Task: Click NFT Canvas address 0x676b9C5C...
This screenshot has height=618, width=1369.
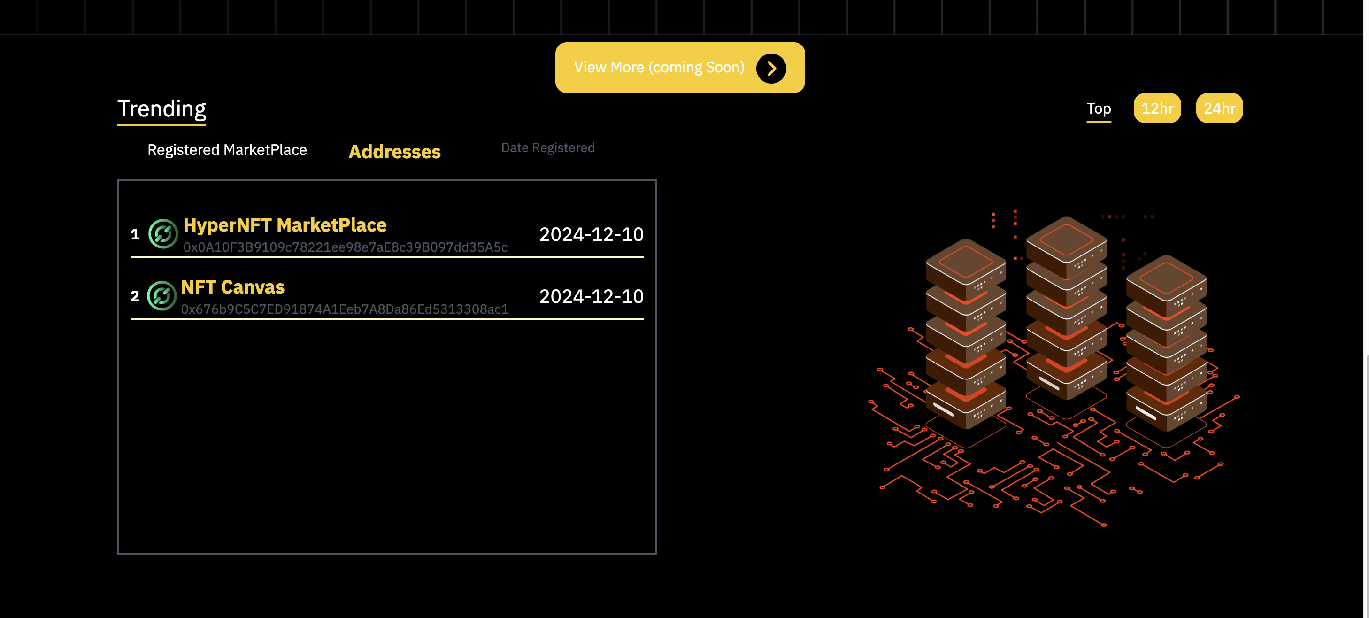Action: 345,309
